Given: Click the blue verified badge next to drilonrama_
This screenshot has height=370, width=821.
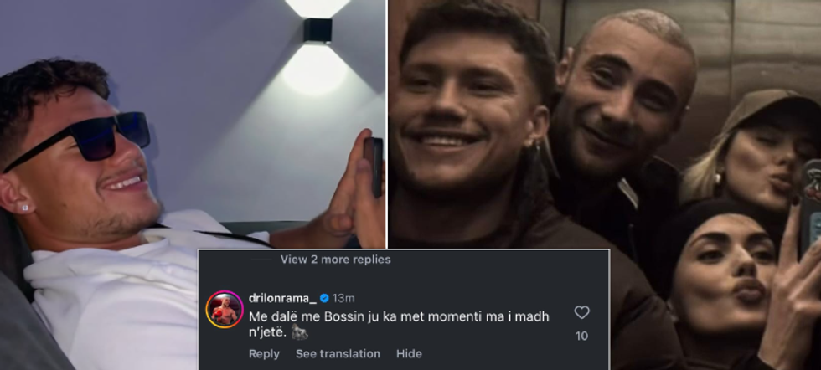Looking at the screenshot, I should (x=324, y=298).
